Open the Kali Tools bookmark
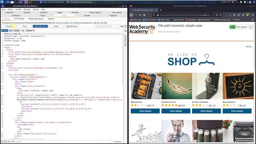The width and height of the screenshot is (256, 144). click(164, 20)
